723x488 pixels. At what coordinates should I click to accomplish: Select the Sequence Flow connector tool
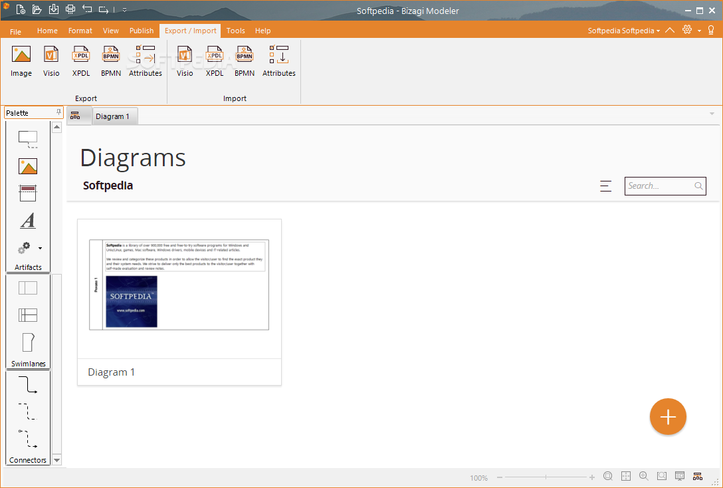pos(28,385)
